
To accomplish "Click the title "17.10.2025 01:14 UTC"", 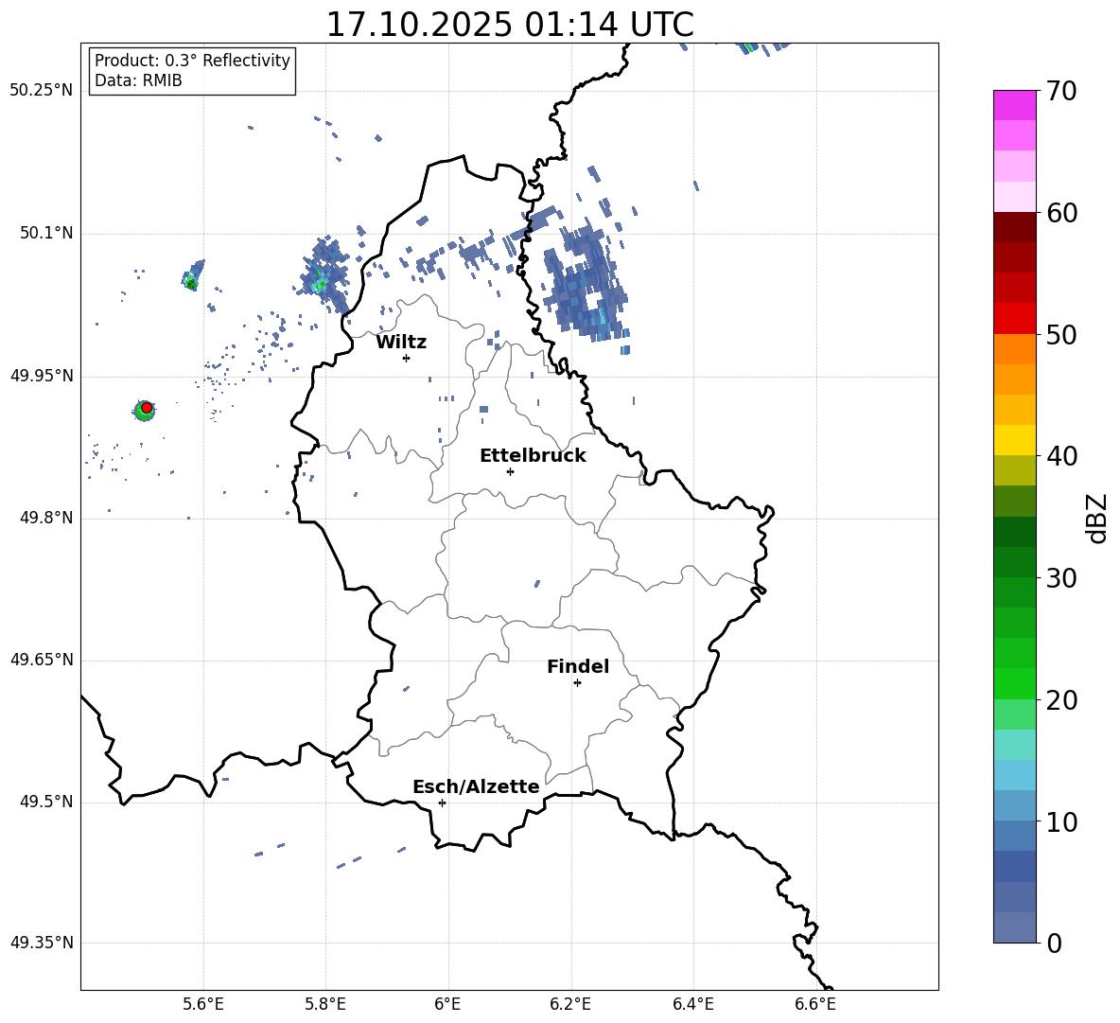I will coord(510,25).
